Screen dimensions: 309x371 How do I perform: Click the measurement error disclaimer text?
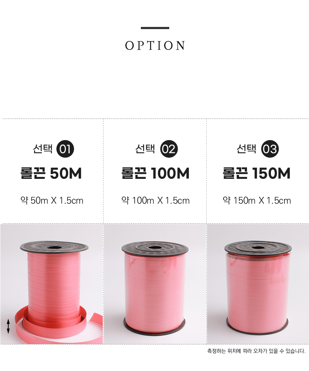(x=257, y=351)
